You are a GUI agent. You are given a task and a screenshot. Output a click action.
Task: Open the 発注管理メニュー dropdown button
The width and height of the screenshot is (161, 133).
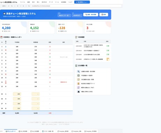[x=82, y=2]
